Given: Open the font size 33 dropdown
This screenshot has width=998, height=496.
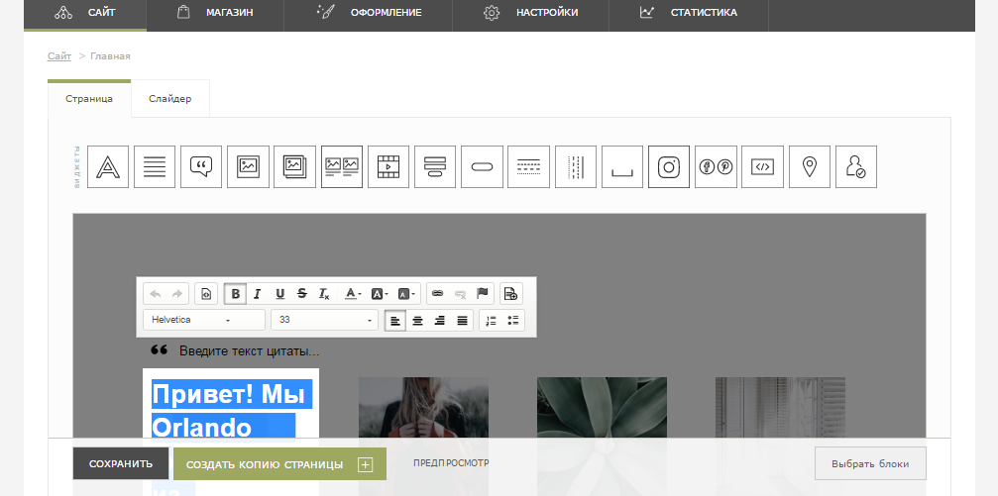Looking at the screenshot, I should 324,320.
